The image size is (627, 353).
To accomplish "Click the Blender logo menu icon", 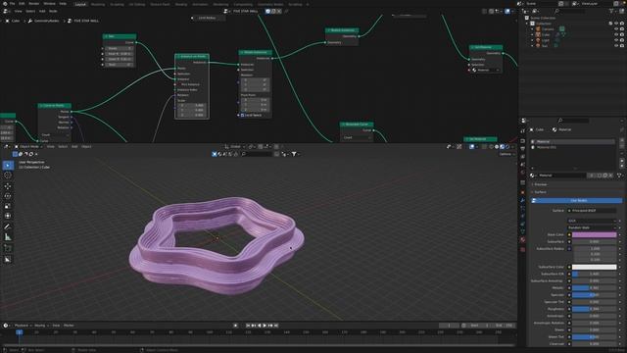I will coord(5,4).
